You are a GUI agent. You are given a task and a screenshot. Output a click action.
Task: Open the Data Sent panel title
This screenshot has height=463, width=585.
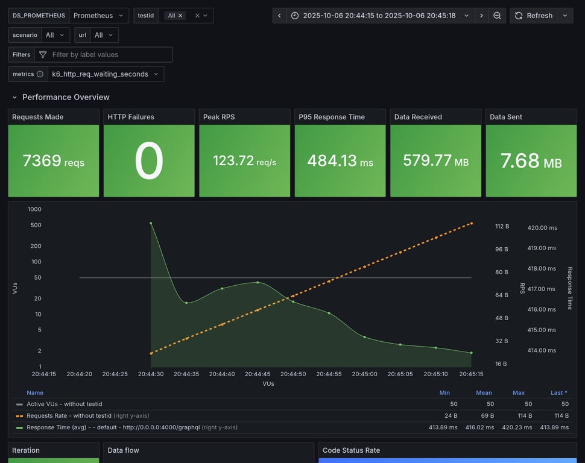506,117
